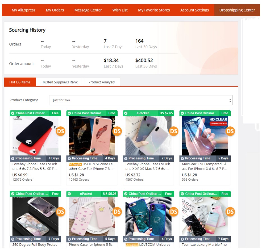Image resolution: width=261 pixels, height=249 pixels.
Task: Switch to the Hot DS Items tab
Action: [20, 82]
